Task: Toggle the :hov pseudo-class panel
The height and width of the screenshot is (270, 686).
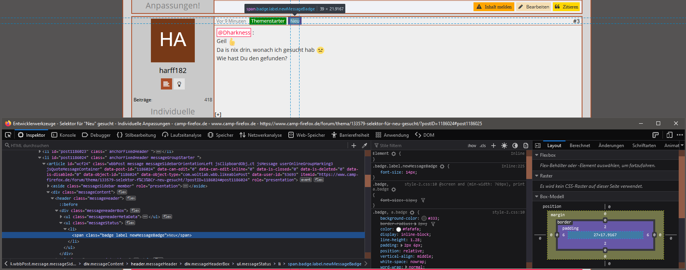Action: pyautogui.click(x=472, y=146)
